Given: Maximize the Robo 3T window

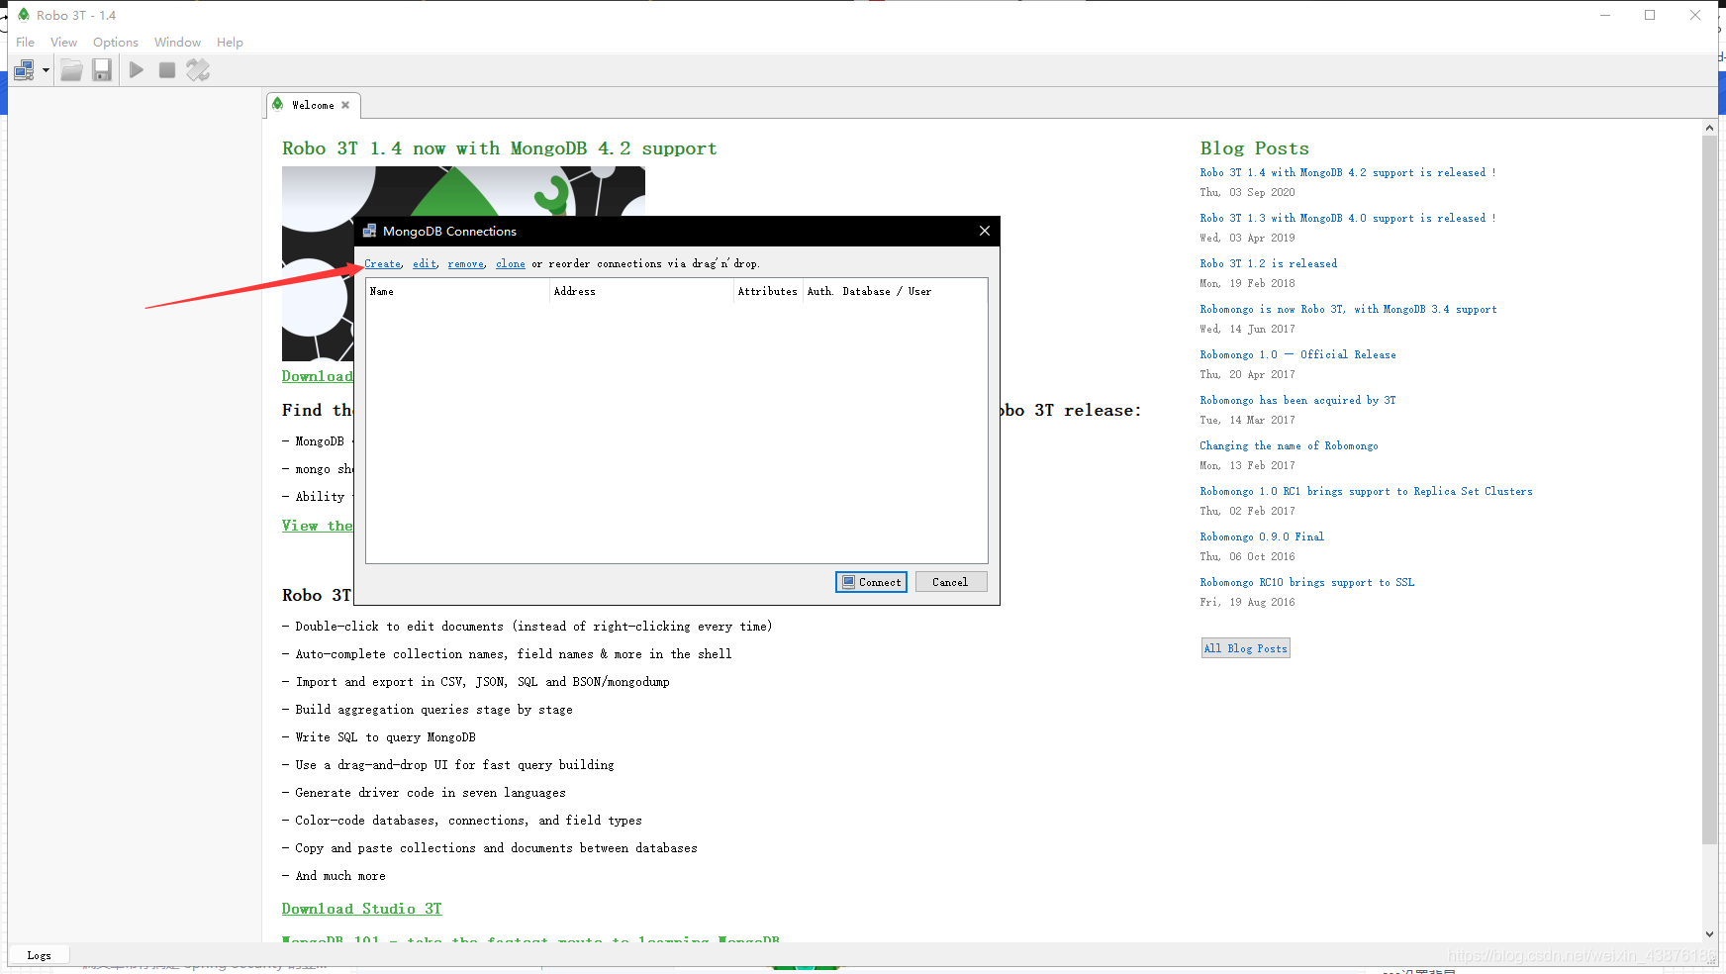Looking at the screenshot, I should tap(1650, 15).
